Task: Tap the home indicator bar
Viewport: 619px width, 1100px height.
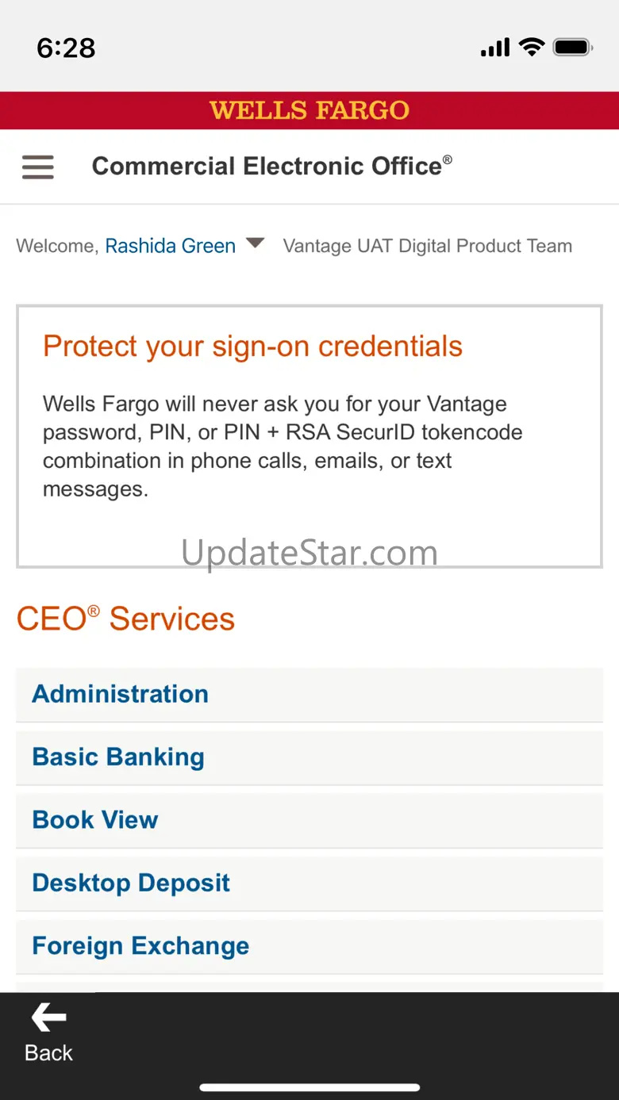Action: tap(309, 1087)
